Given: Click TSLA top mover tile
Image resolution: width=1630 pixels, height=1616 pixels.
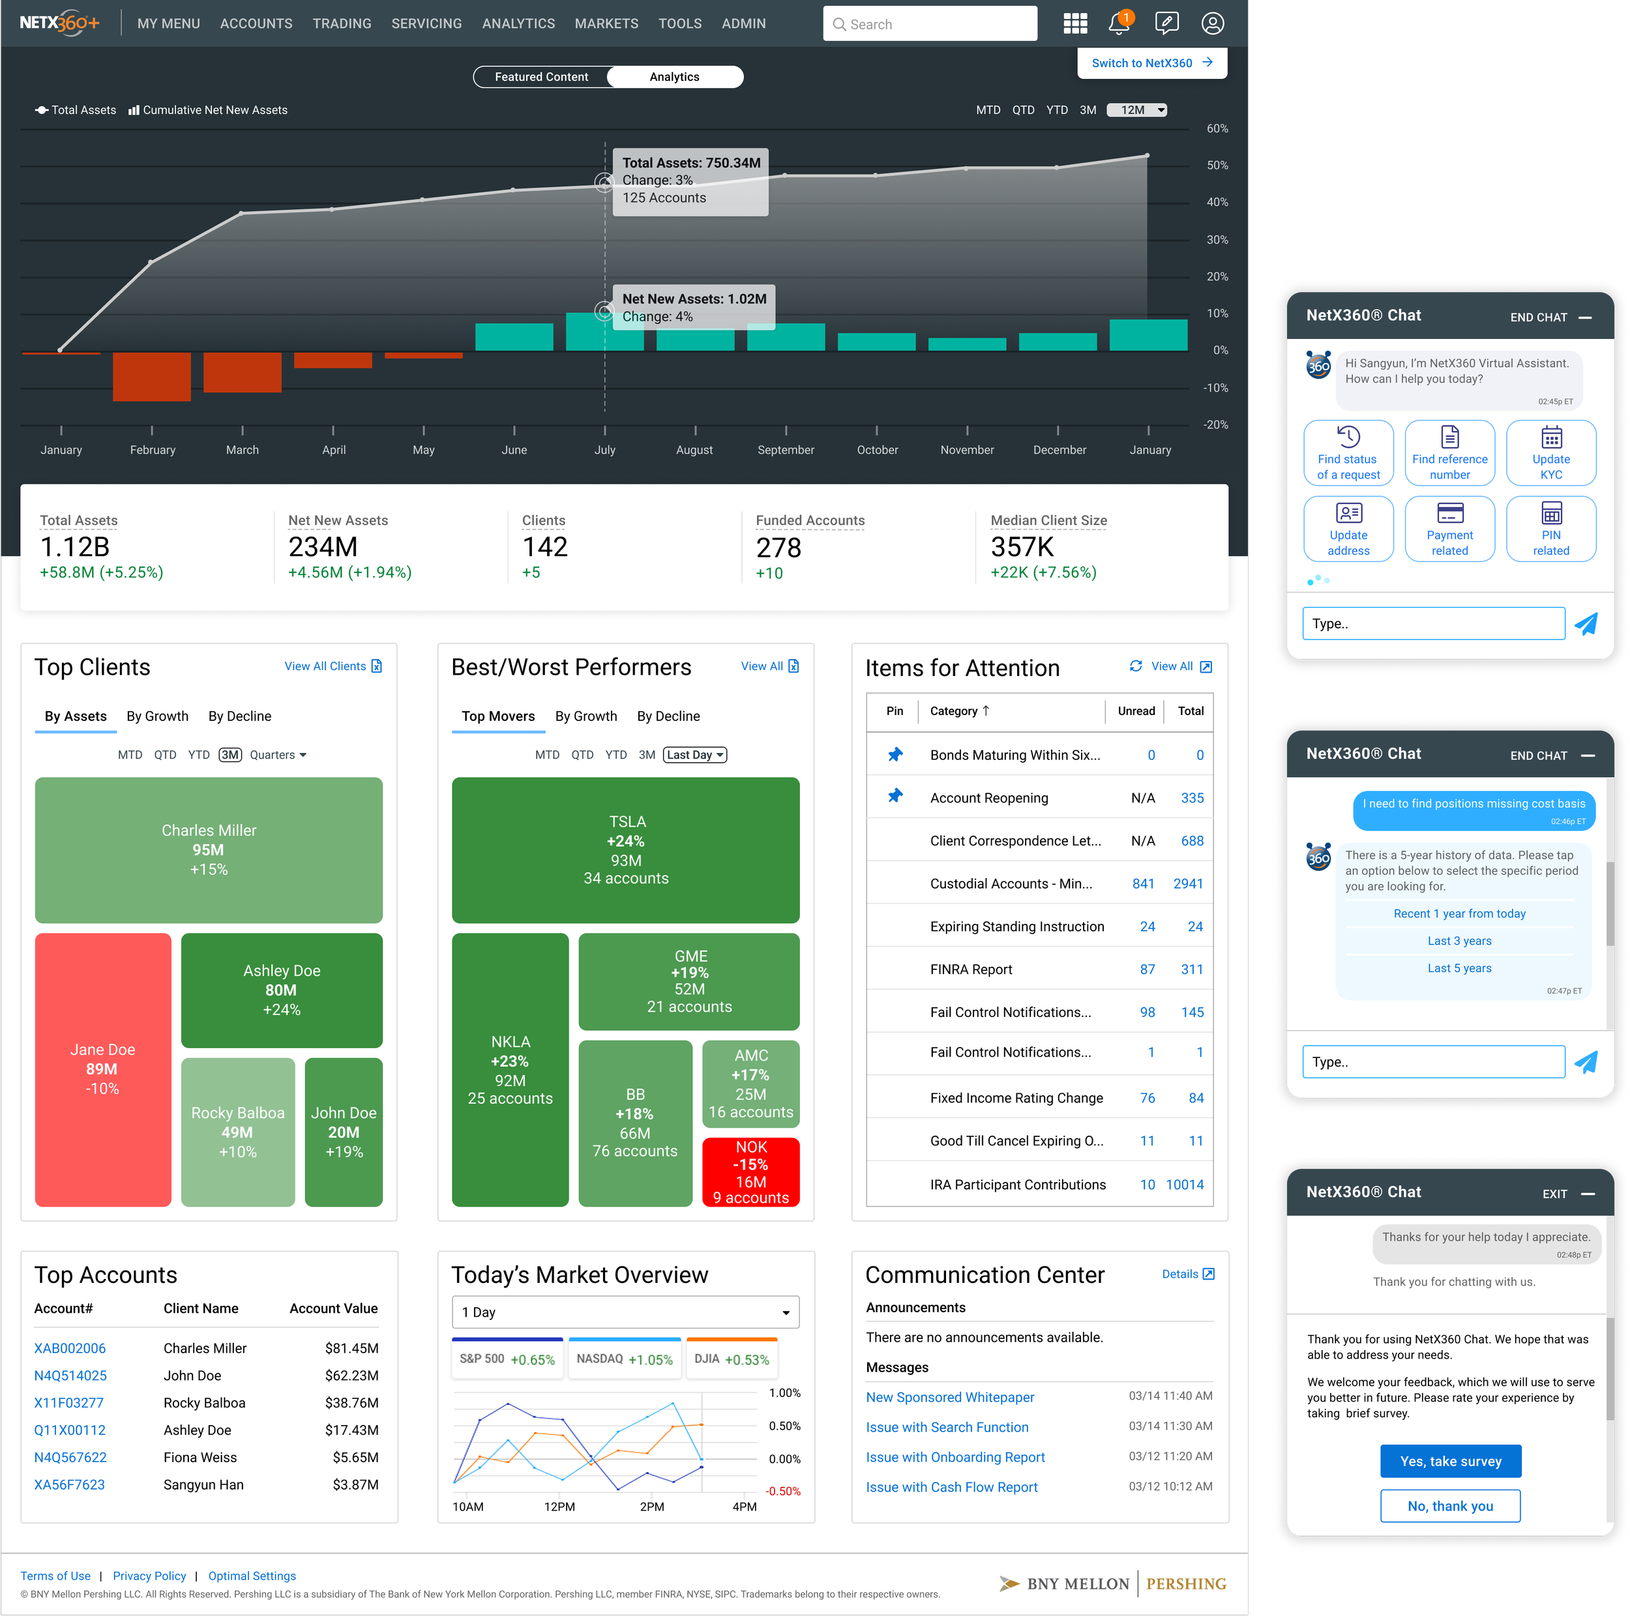Looking at the screenshot, I should [x=625, y=849].
